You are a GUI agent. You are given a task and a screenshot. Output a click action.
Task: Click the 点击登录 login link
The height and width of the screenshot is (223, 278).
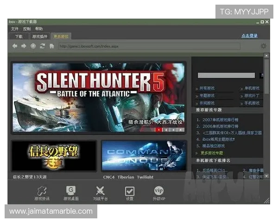coord(249,36)
